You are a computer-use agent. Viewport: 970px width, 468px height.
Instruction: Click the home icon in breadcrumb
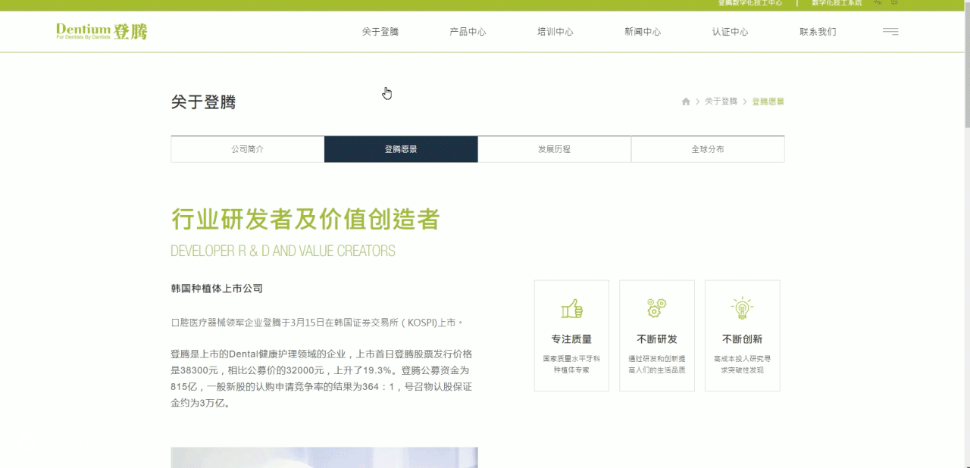[686, 101]
